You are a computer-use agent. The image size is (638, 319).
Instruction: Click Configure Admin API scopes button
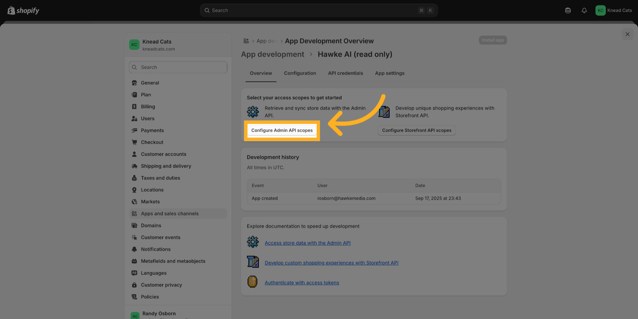[x=282, y=130]
